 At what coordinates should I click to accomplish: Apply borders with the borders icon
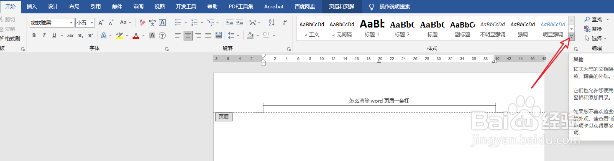266,35
